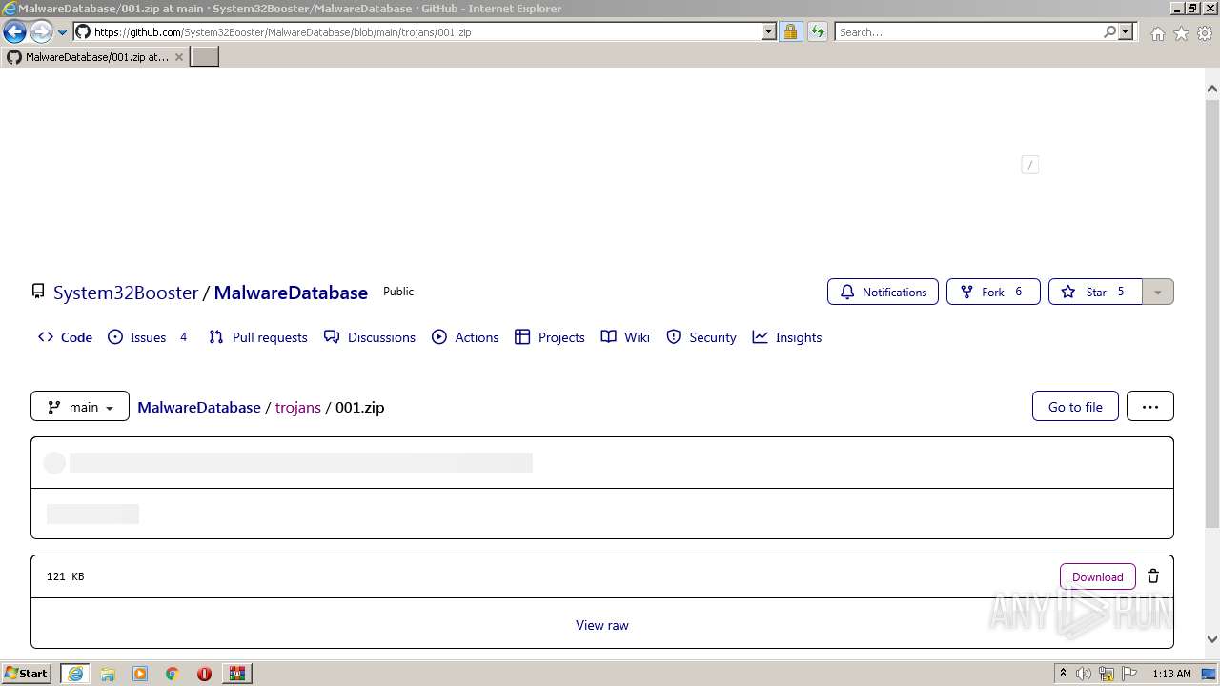Show hidden system tray icons
The image size is (1220, 686).
point(1063,674)
